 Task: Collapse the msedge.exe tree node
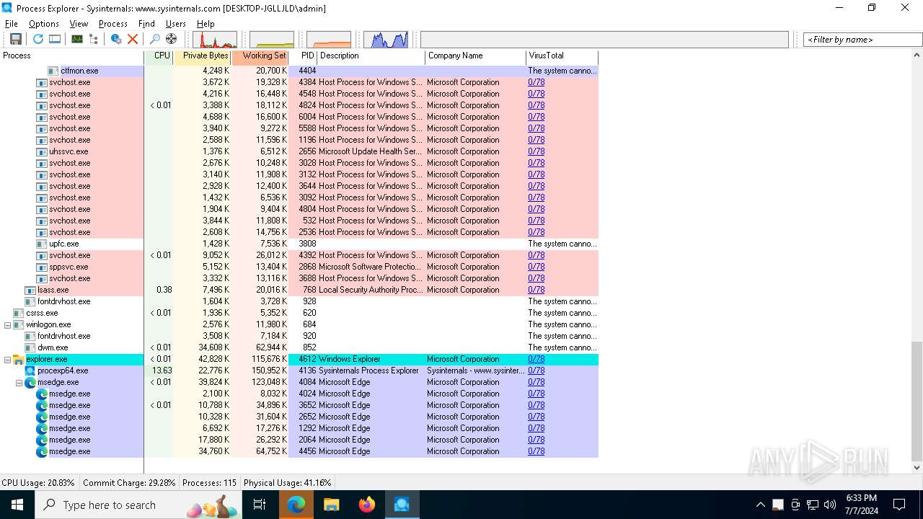[x=19, y=382]
